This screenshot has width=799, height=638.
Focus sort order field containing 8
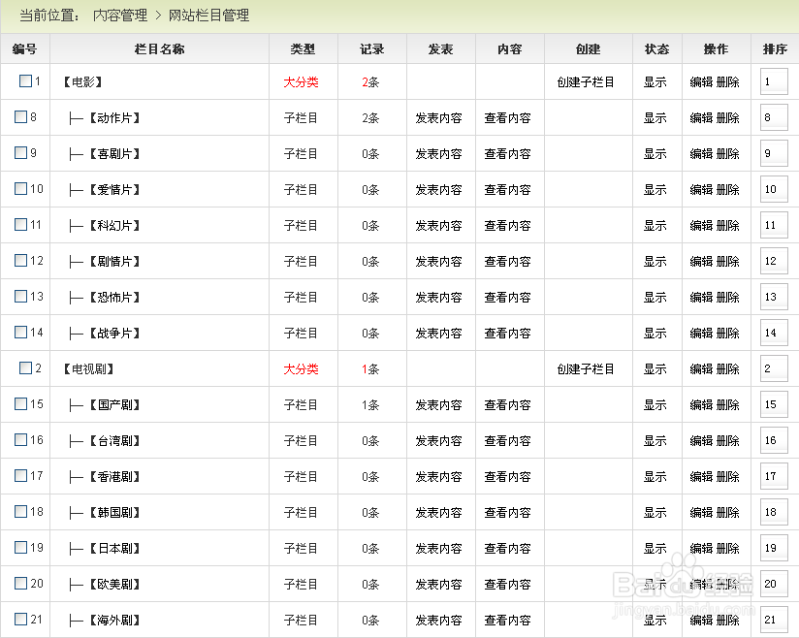tap(774, 117)
